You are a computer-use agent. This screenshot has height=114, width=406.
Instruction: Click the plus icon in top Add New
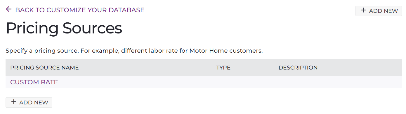[x=363, y=10]
